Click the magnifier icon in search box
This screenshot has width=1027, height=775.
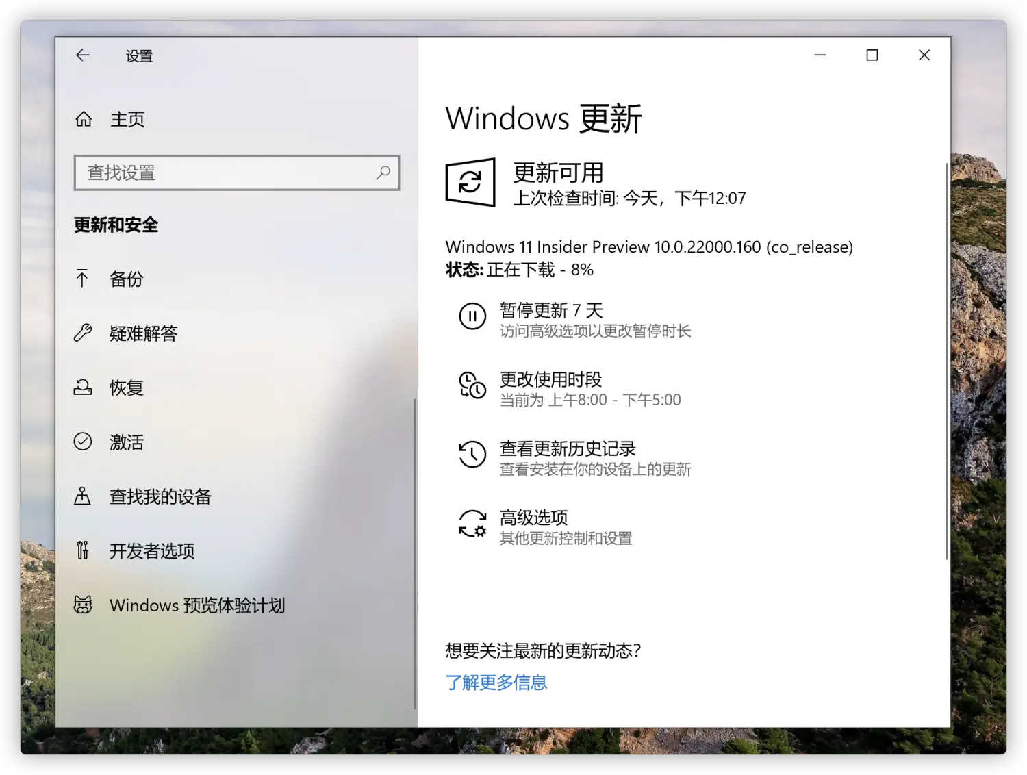click(x=383, y=173)
